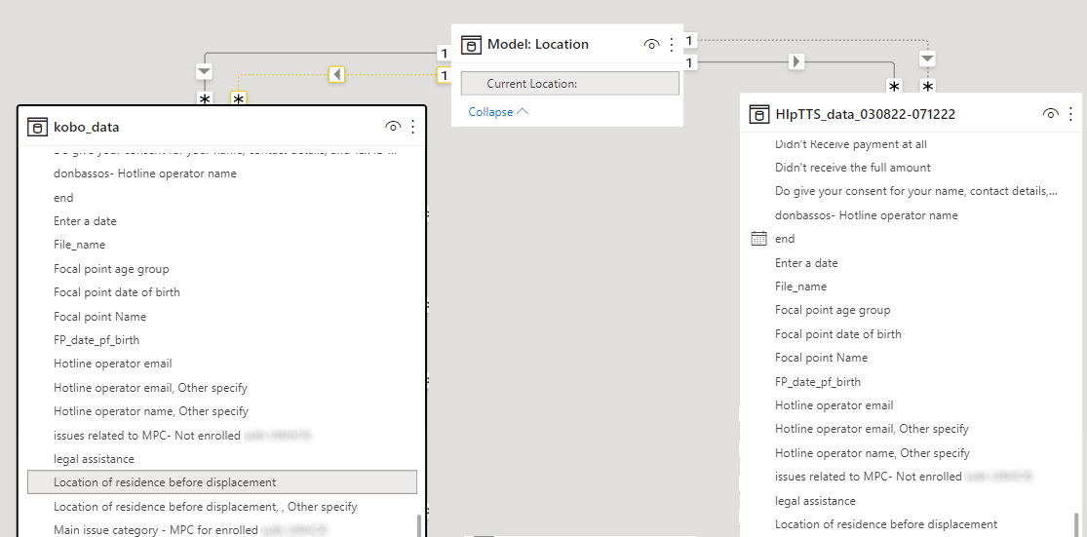Viewport: 1087px width, 537px height.
Task: Select Current Location: field in Model: Location
Action: tap(570, 84)
